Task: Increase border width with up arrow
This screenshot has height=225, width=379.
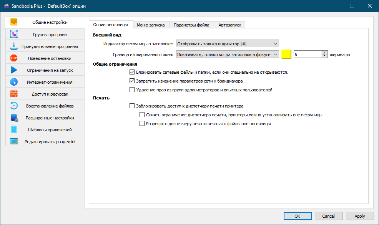Action: coord(324,53)
